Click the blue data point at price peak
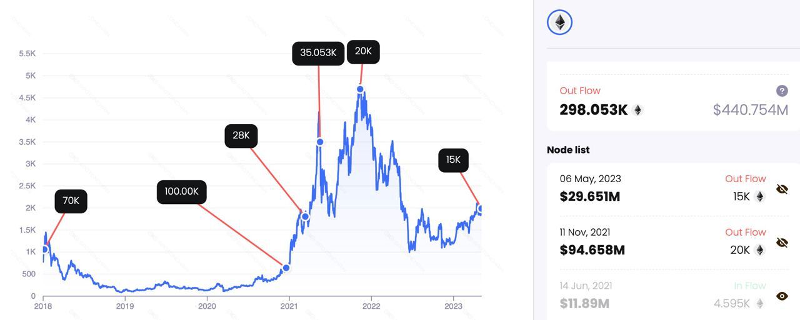 pos(361,89)
